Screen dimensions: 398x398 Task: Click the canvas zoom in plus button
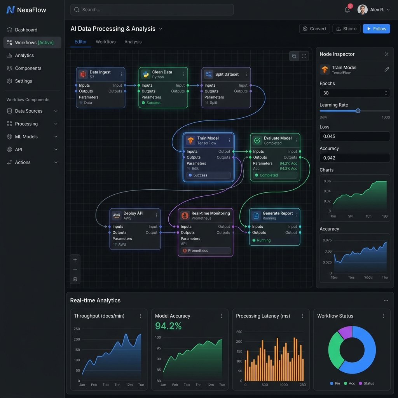click(x=75, y=260)
